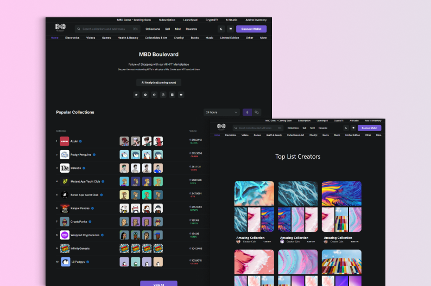This screenshot has height=286, width=431.
Task: Open the shopping cart in left window
Action: tap(230, 29)
